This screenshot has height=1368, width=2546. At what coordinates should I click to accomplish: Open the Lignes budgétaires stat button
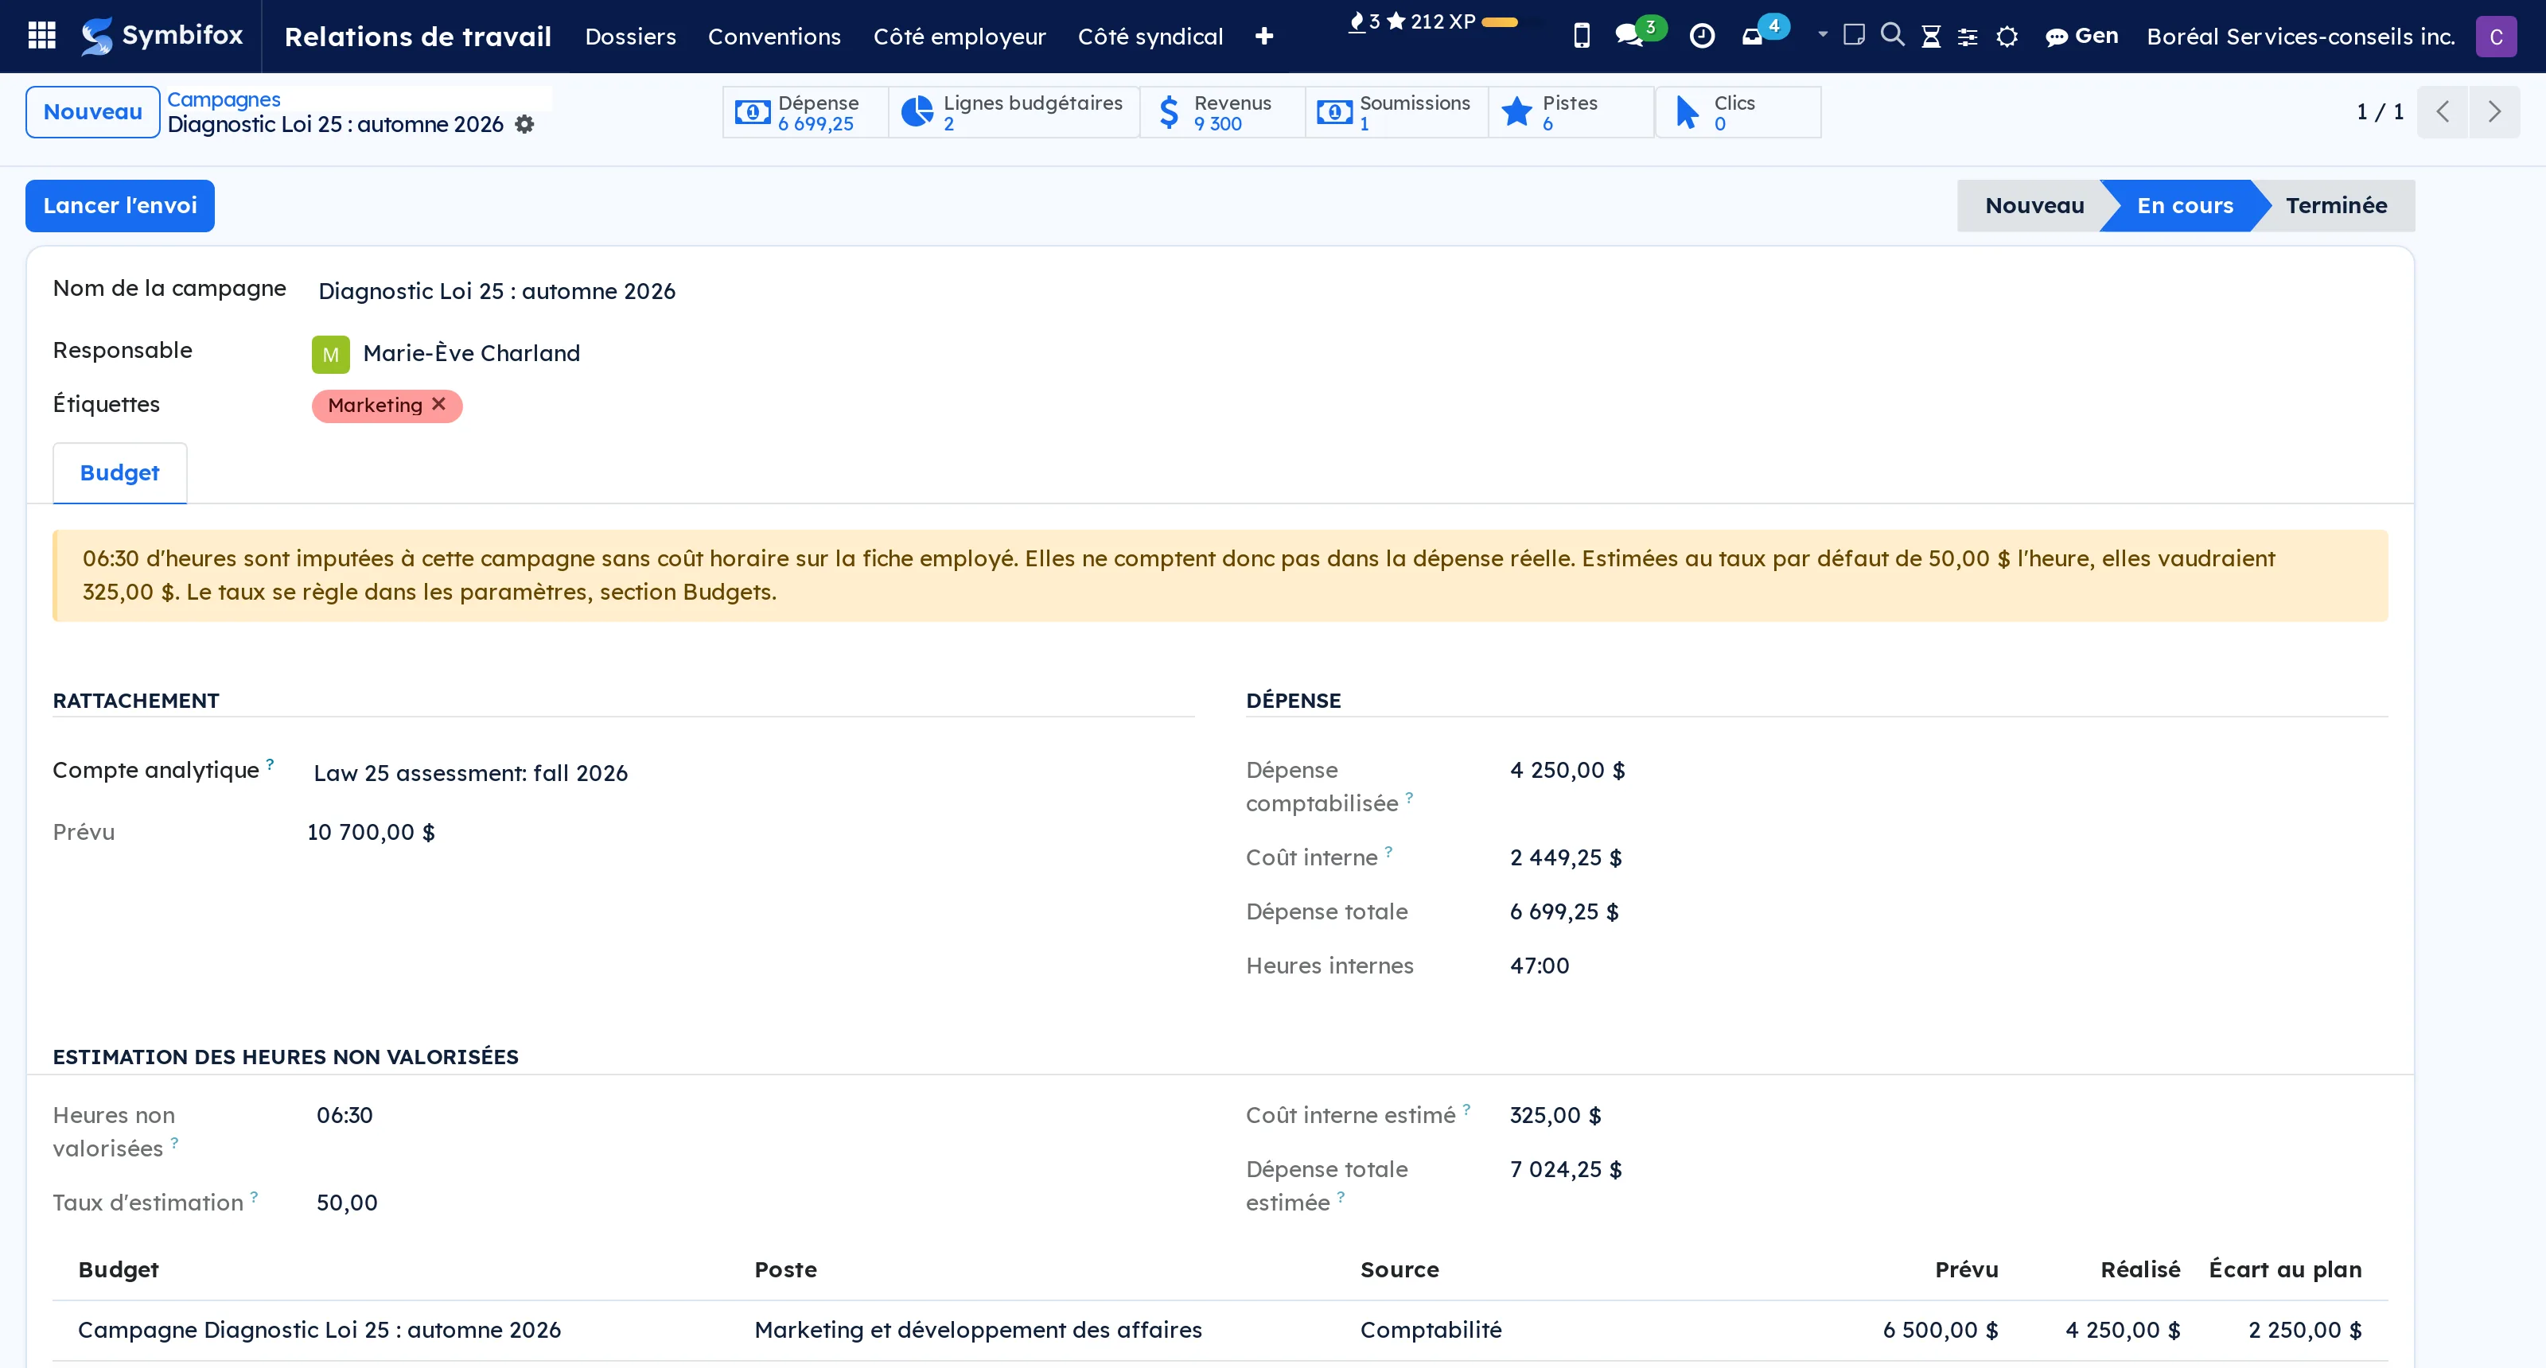[1014, 111]
